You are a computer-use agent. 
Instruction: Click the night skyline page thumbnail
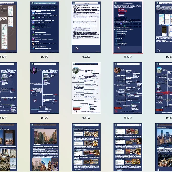(164, 148)
